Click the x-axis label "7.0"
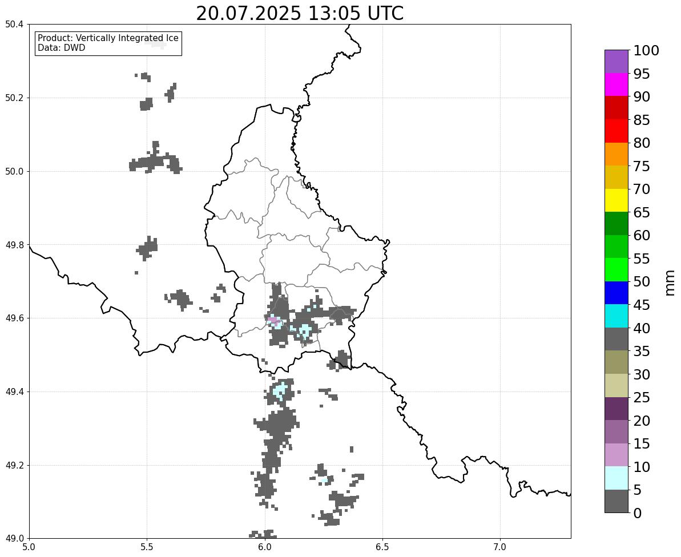Viewport: 681px width, 557px height. 500,547
